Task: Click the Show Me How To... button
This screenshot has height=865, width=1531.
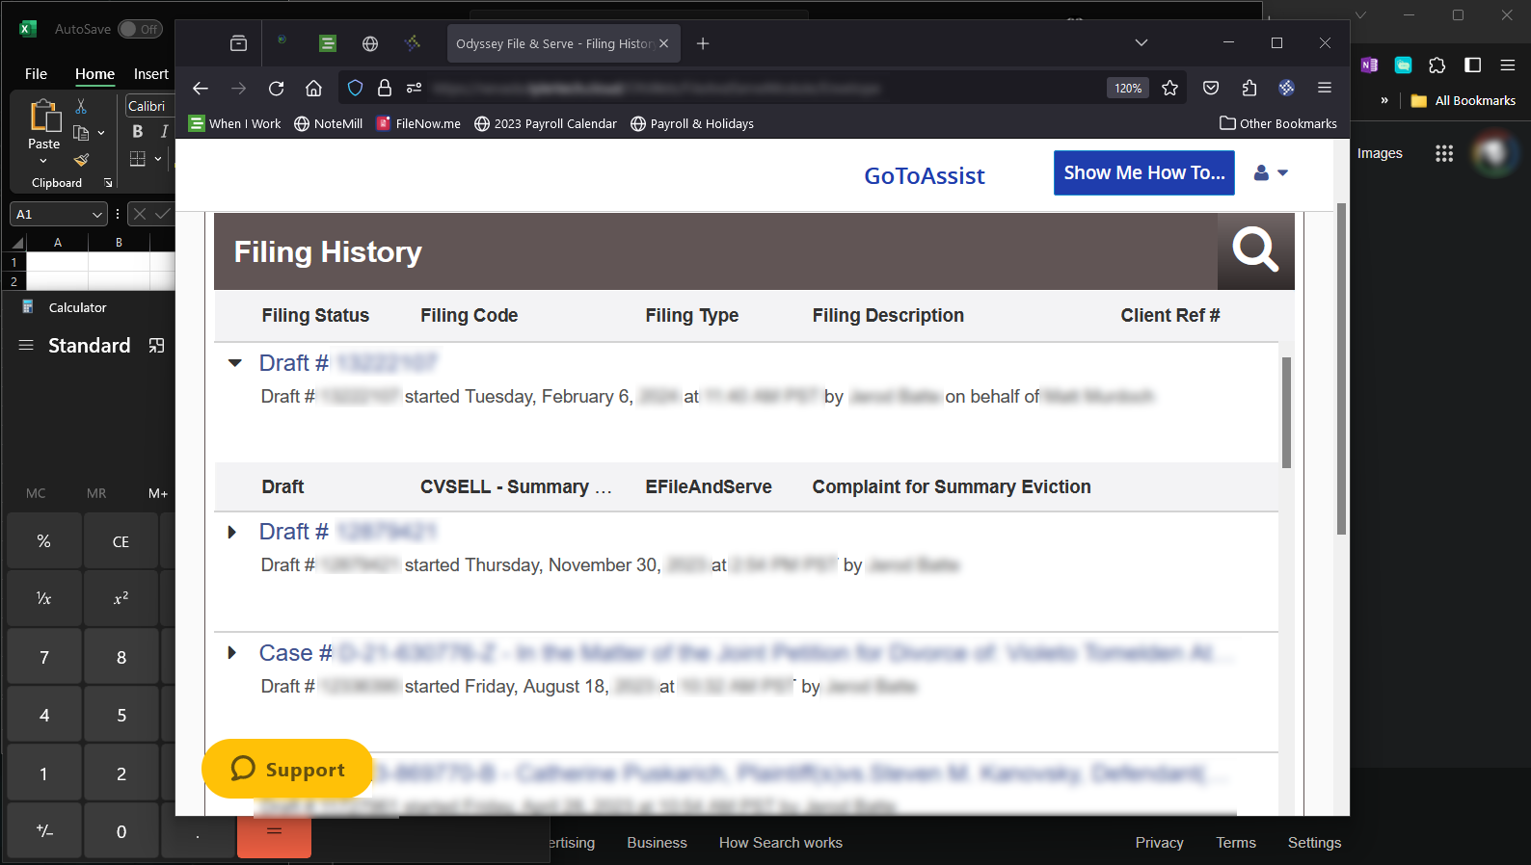Action: tap(1143, 173)
